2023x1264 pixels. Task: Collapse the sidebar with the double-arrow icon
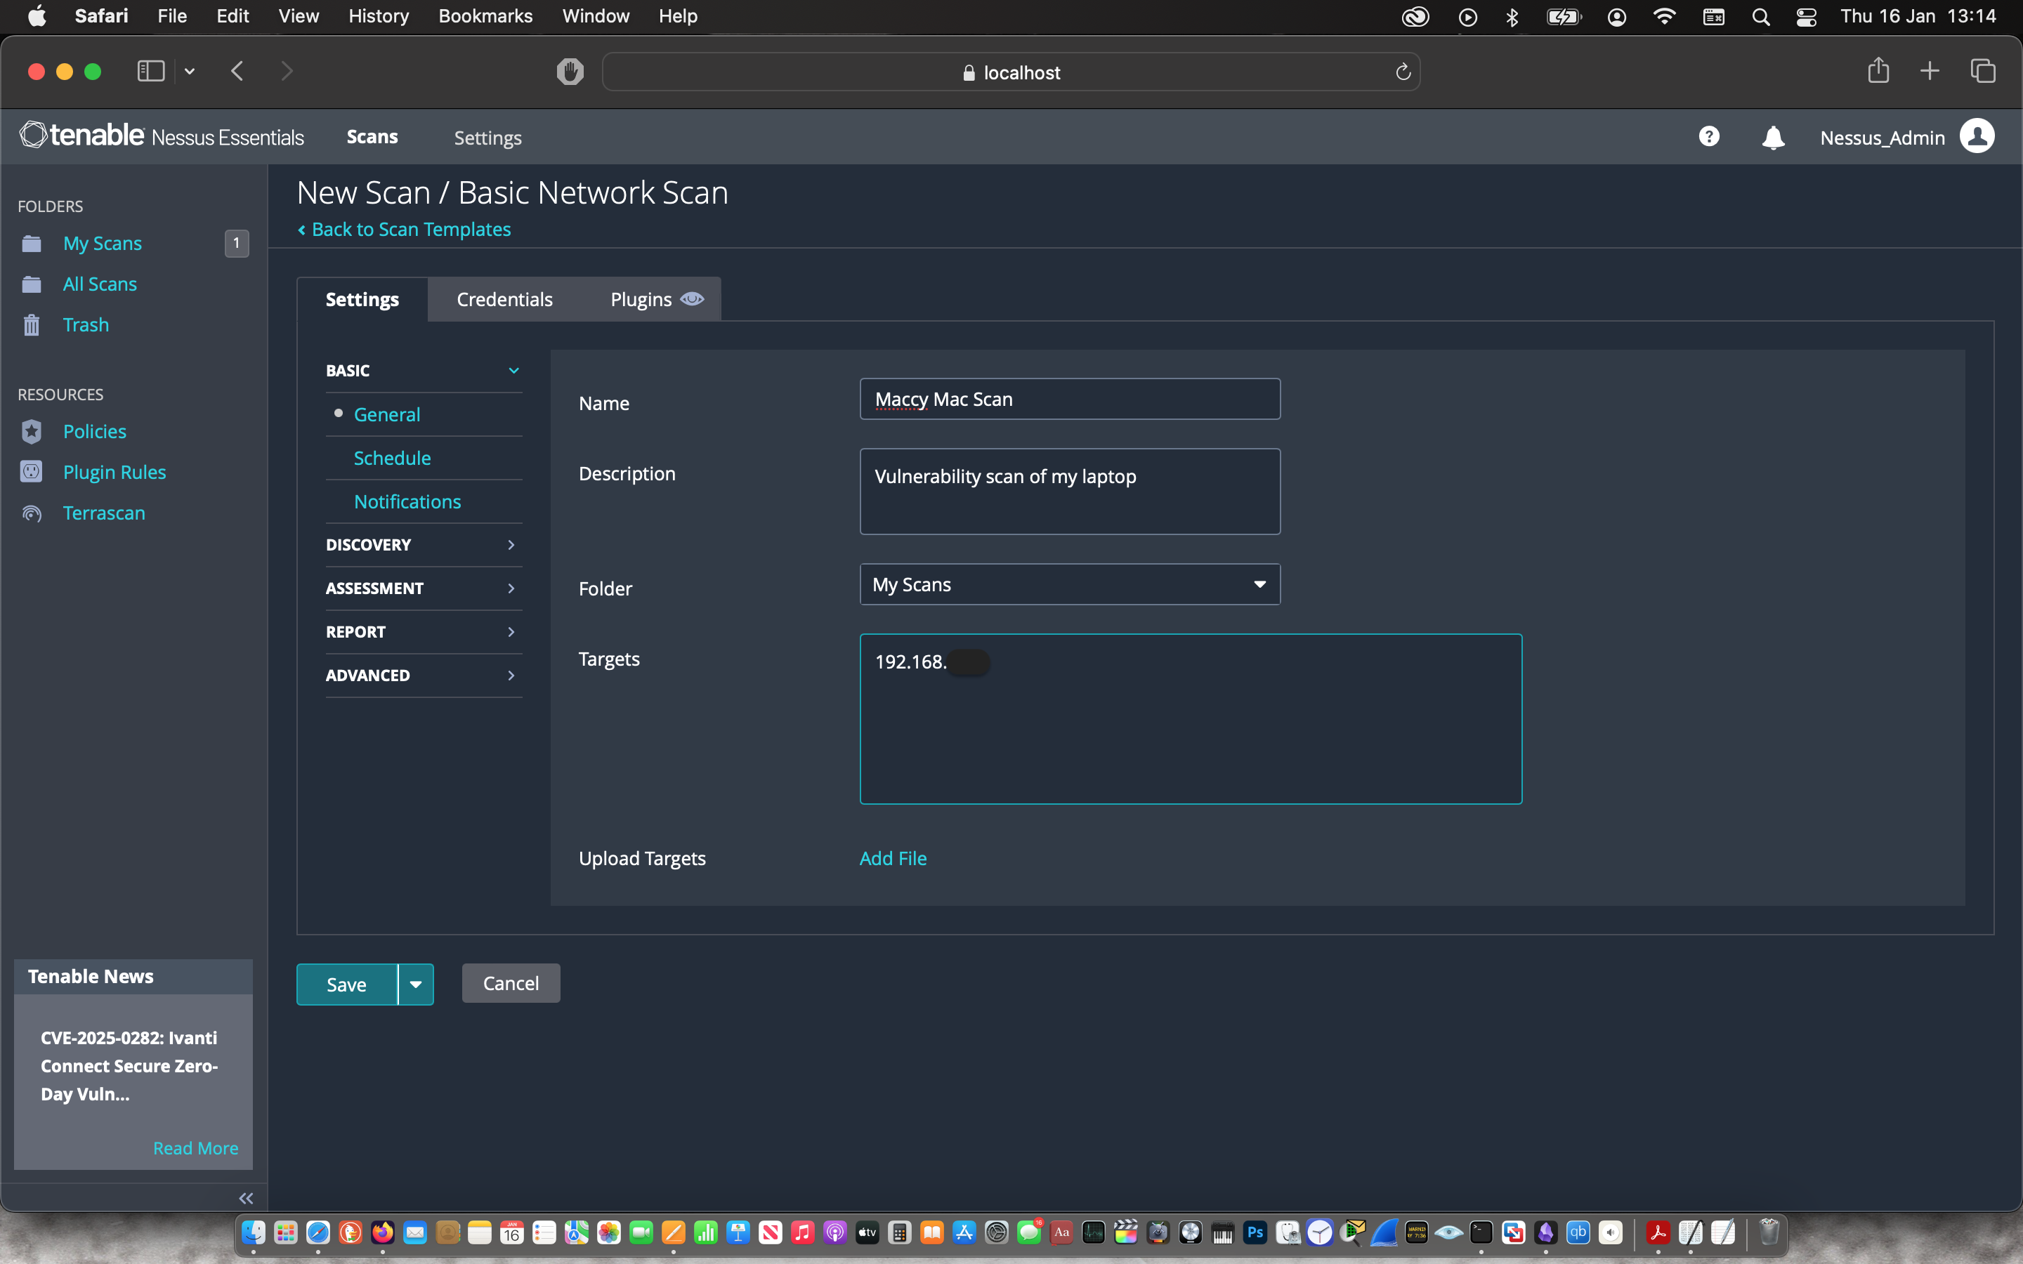tap(246, 1198)
